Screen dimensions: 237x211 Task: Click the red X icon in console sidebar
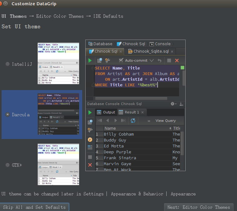point(90,165)
